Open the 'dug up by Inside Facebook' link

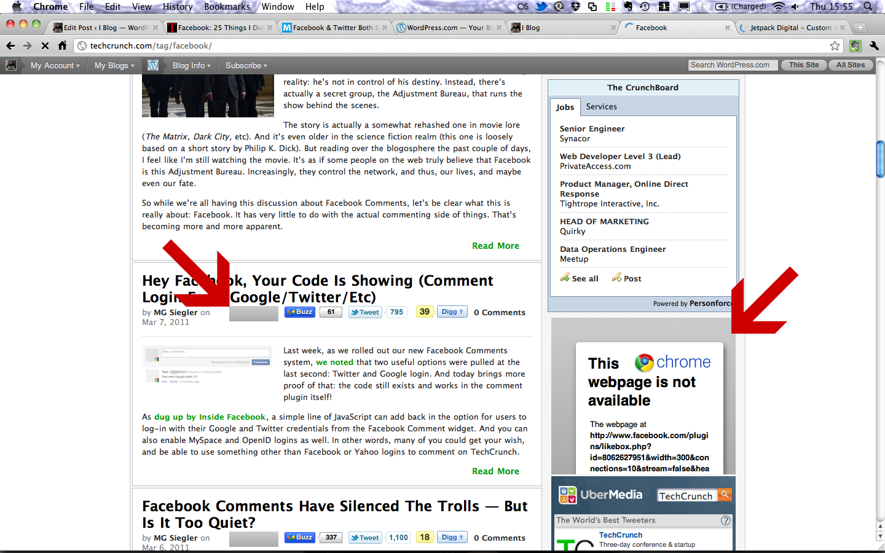(210, 417)
